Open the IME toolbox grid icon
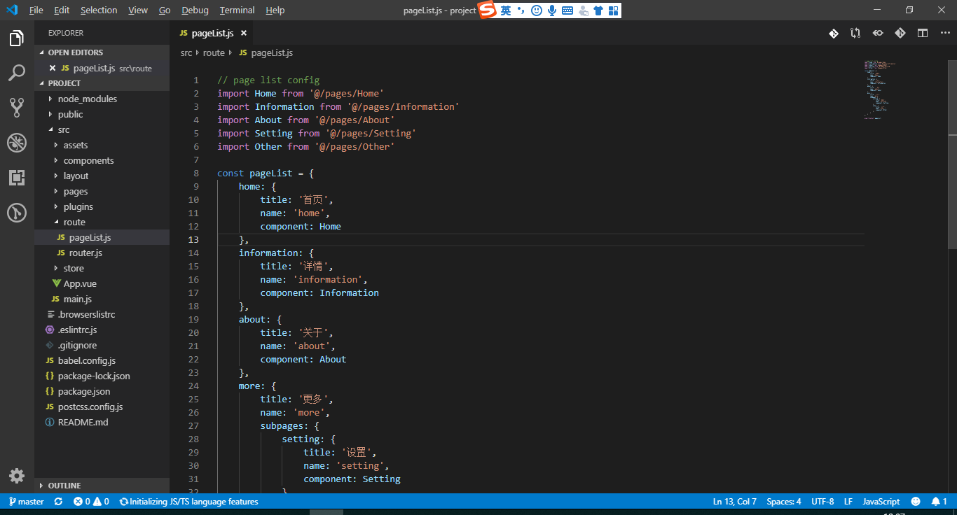The width and height of the screenshot is (957, 515). click(614, 10)
